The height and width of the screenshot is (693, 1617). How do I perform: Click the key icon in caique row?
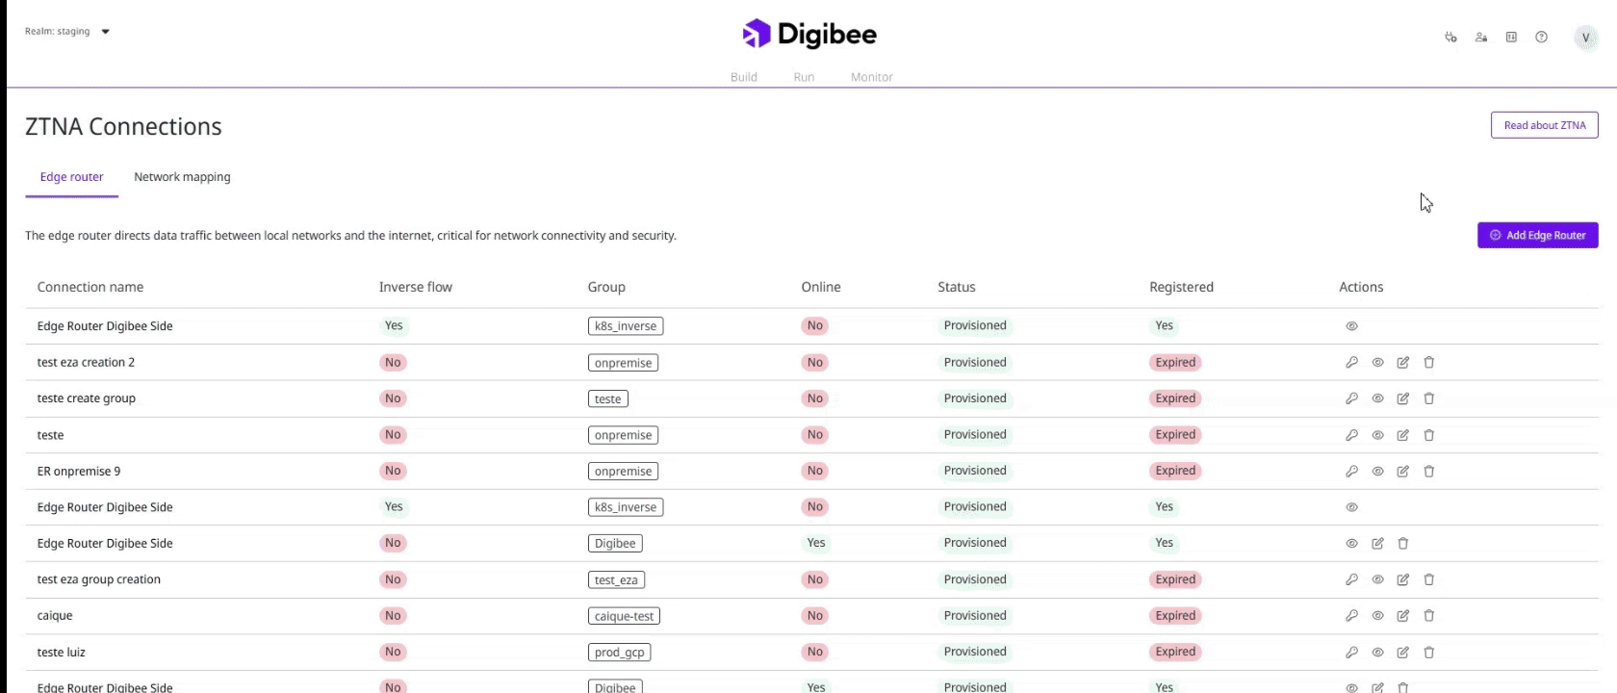1351,616
